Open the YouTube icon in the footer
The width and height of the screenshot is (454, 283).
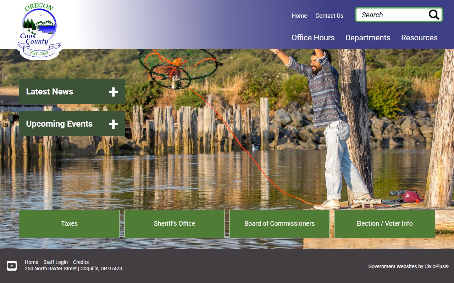click(x=12, y=266)
